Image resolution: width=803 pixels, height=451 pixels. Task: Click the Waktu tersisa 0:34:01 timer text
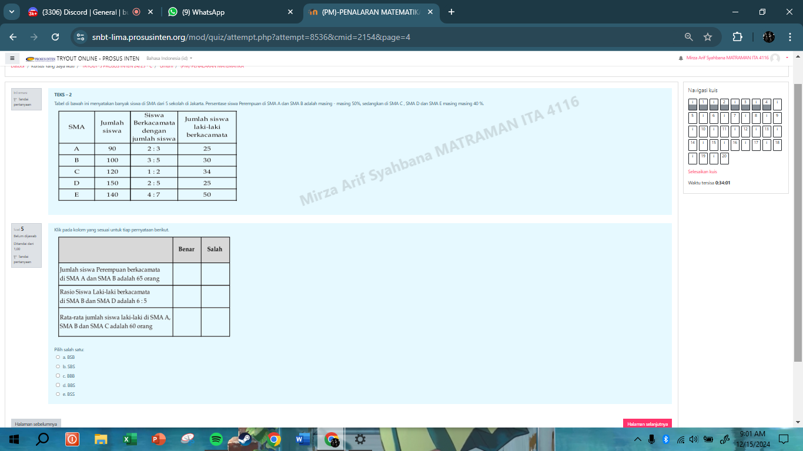pyautogui.click(x=709, y=183)
